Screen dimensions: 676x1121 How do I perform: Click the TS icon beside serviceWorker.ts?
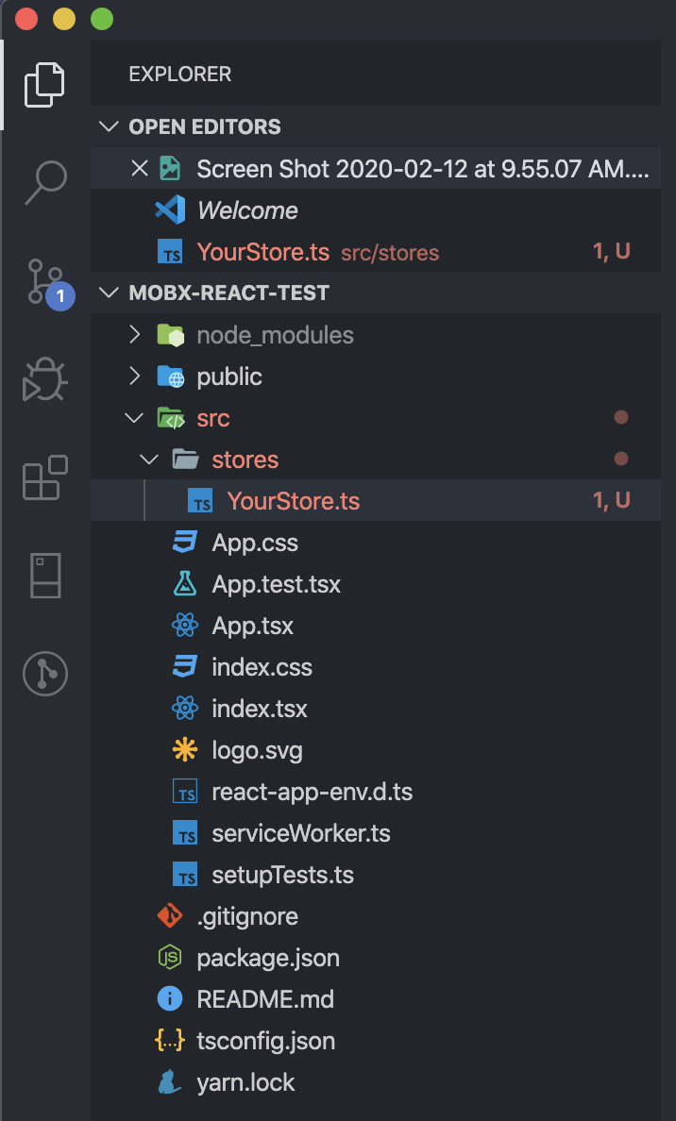click(x=185, y=833)
